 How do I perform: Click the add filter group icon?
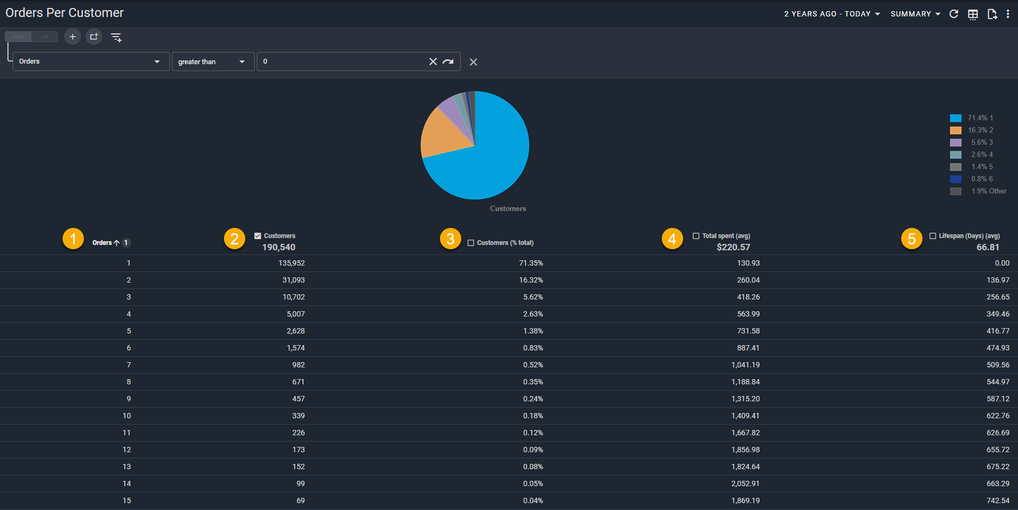coord(94,37)
